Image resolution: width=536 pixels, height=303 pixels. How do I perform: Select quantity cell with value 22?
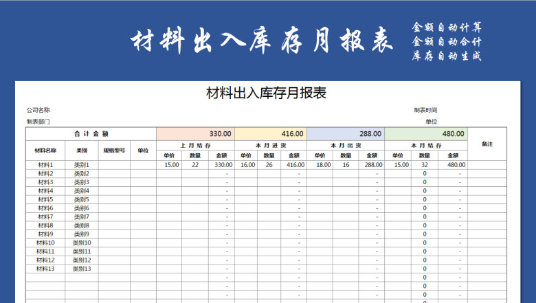tap(195, 165)
